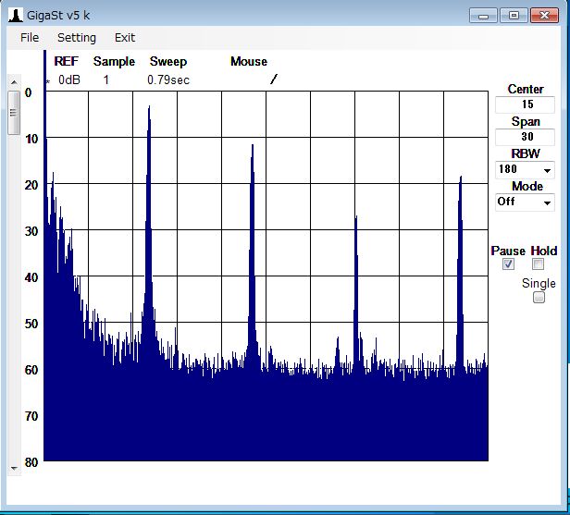Click the REF level slider thumb
The height and width of the screenshot is (515, 570).
point(14,113)
